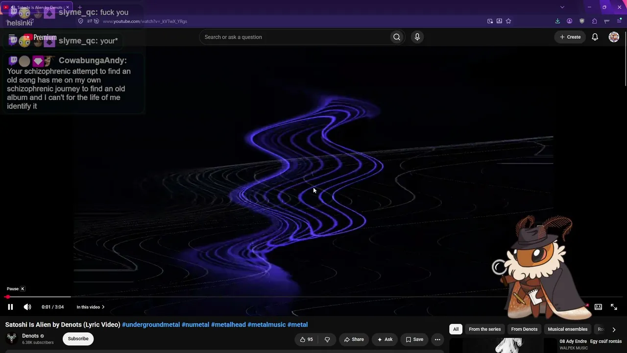Image resolution: width=627 pixels, height=353 pixels.
Task: Select the All filter chip
Action: (x=456, y=329)
